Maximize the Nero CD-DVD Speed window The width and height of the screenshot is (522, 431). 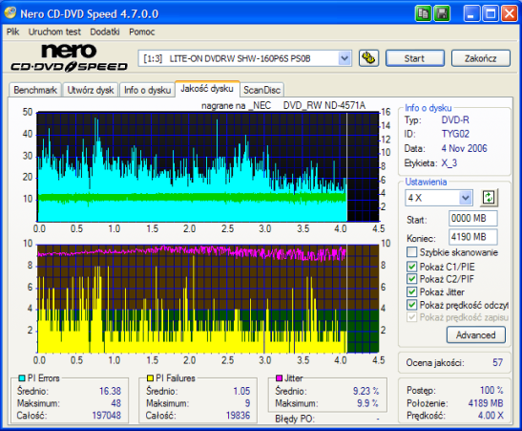(491, 13)
